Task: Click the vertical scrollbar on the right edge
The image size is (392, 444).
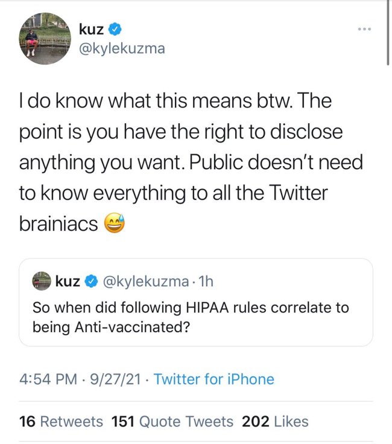Action: (x=388, y=33)
